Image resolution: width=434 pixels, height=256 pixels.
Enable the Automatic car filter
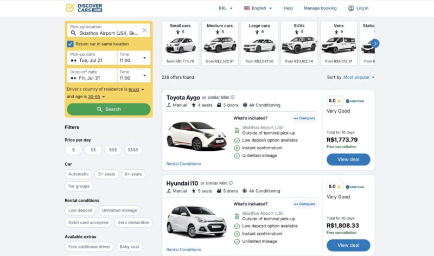click(79, 174)
